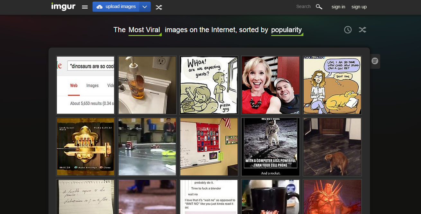The height and width of the screenshot is (214, 421).
Task: Open the hamburger navigation menu
Action: [x=84, y=7]
